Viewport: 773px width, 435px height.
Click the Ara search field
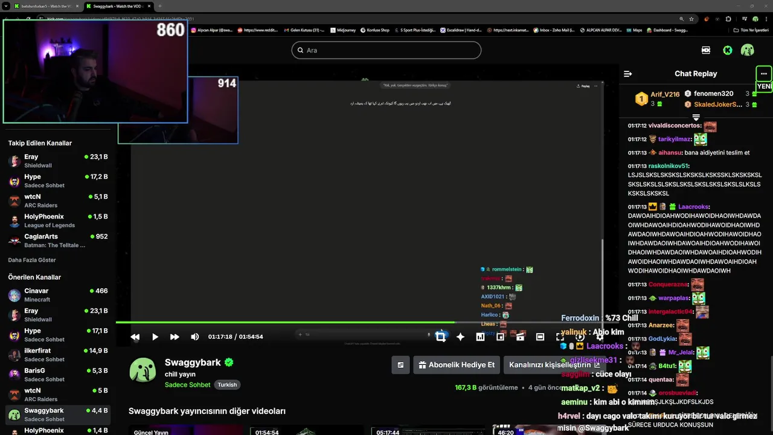click(x=386, y=50)
